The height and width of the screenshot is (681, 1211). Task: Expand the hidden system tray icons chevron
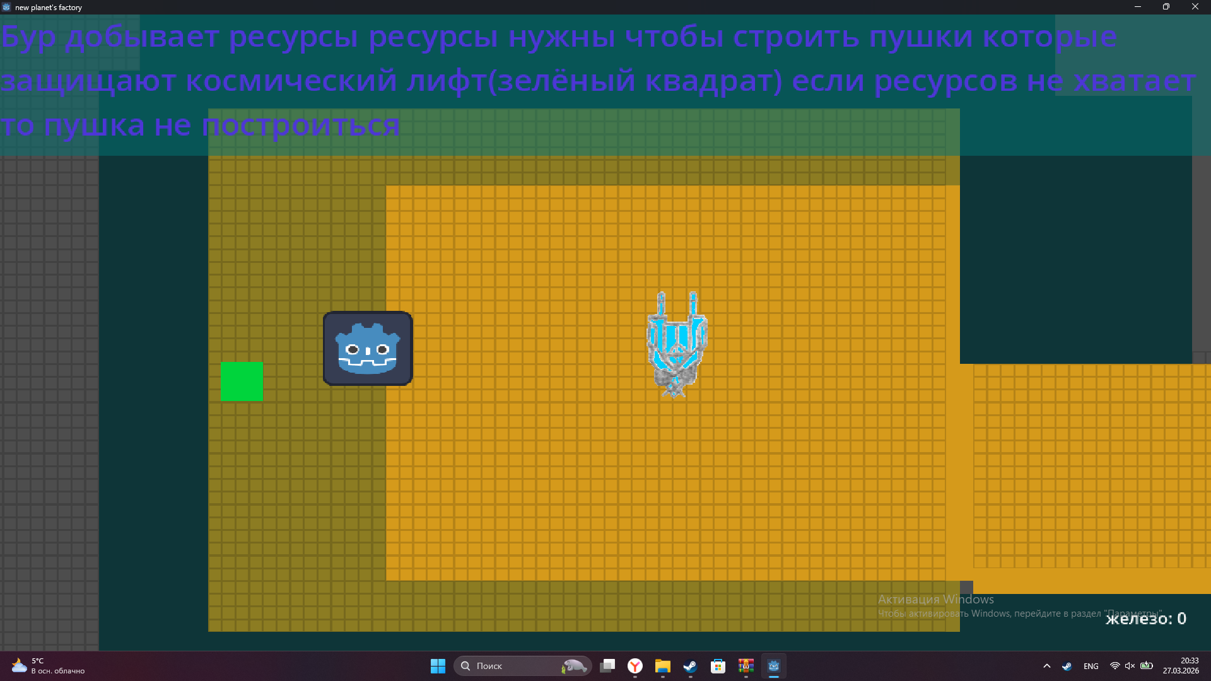point(1047,666)
